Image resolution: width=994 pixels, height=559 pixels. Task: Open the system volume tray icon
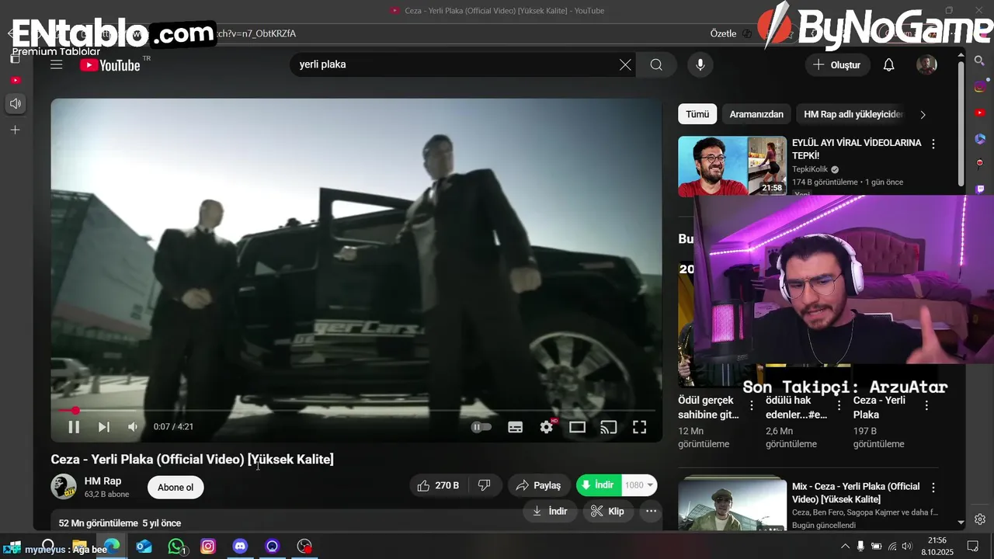pyautogui.click(x=907, y=547)
